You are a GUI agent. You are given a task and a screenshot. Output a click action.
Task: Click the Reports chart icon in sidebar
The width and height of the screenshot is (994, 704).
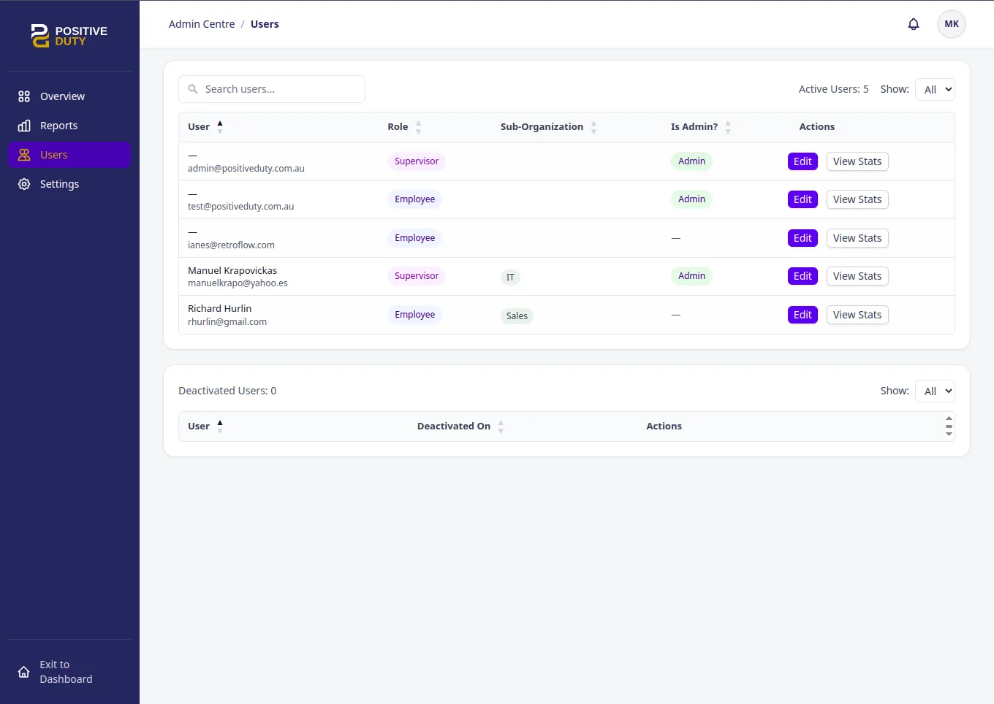[24, 126]
